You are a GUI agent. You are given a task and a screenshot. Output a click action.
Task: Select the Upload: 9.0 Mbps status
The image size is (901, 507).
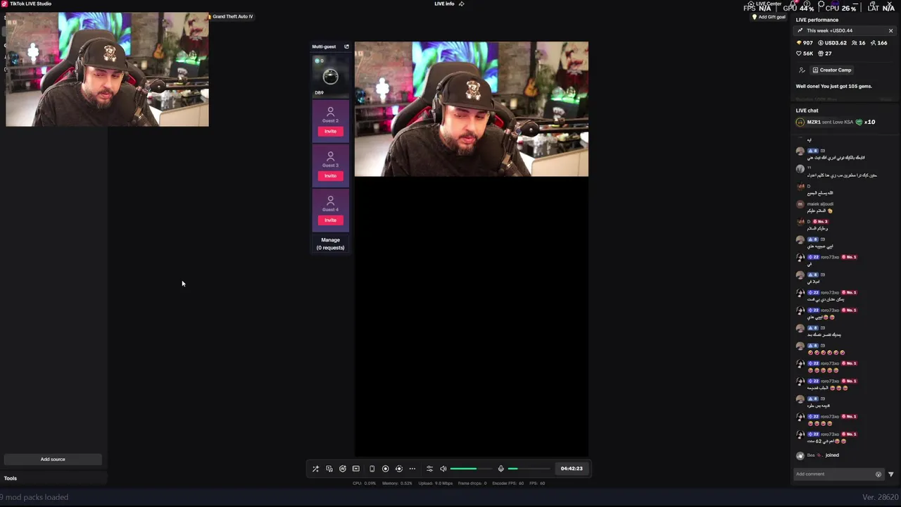(435, 483)
